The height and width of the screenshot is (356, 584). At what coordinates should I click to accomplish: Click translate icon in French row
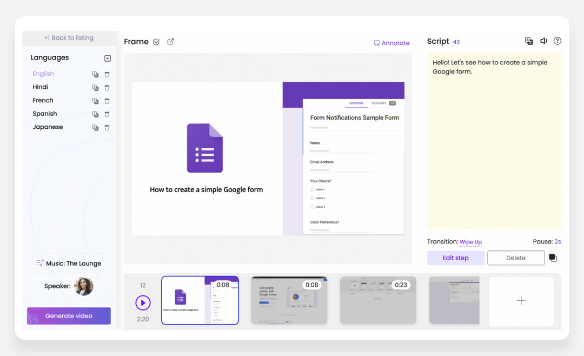[95, 101]
